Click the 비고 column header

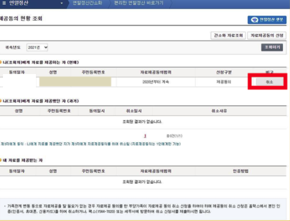[x=270, y=72]
